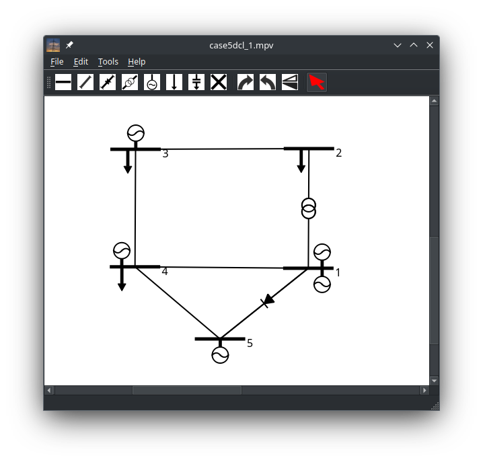
Task: Open the File menu
Action: tap(57, 62)
